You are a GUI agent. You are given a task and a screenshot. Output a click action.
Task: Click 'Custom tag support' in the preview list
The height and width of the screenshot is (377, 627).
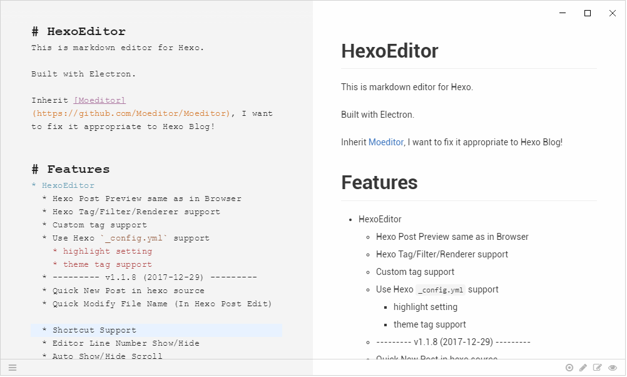pos(415,272)
